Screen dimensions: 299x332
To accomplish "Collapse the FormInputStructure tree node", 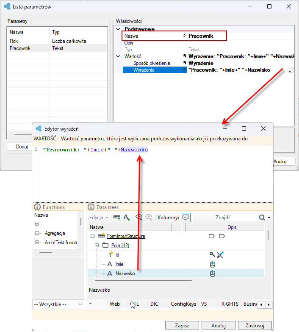I will tap(92, 236).
